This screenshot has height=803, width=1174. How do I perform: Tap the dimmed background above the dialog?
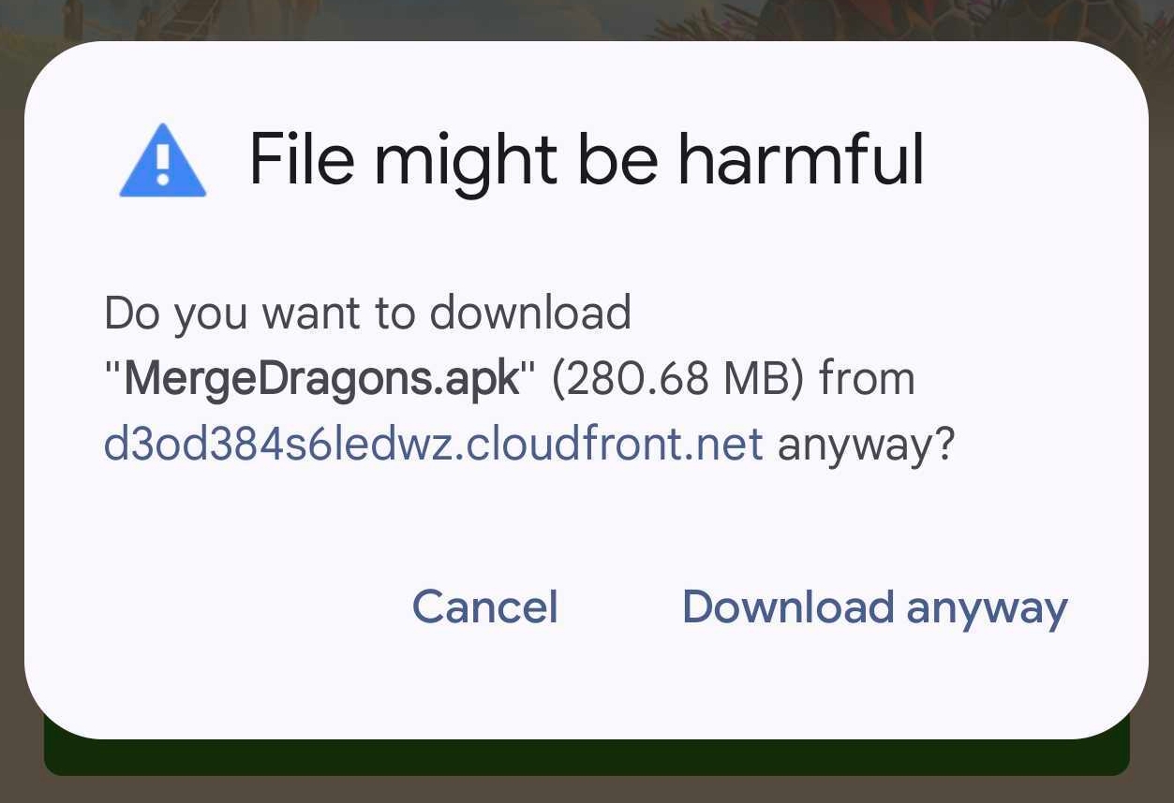(587, 19)
